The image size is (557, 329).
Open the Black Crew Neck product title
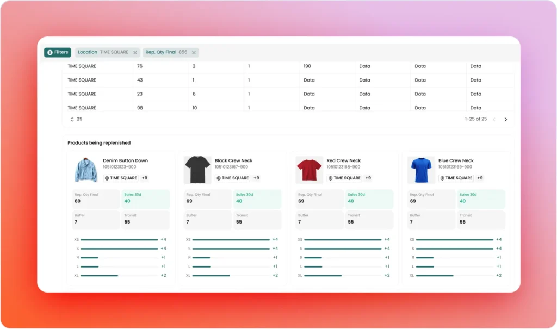[233, 160]
